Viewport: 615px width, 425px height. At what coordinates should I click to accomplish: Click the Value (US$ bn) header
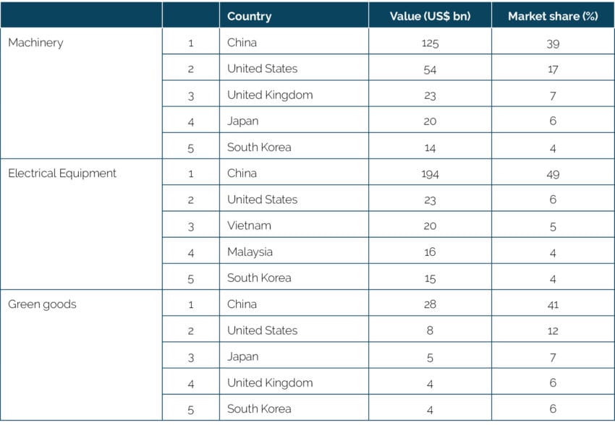[430, 16]
